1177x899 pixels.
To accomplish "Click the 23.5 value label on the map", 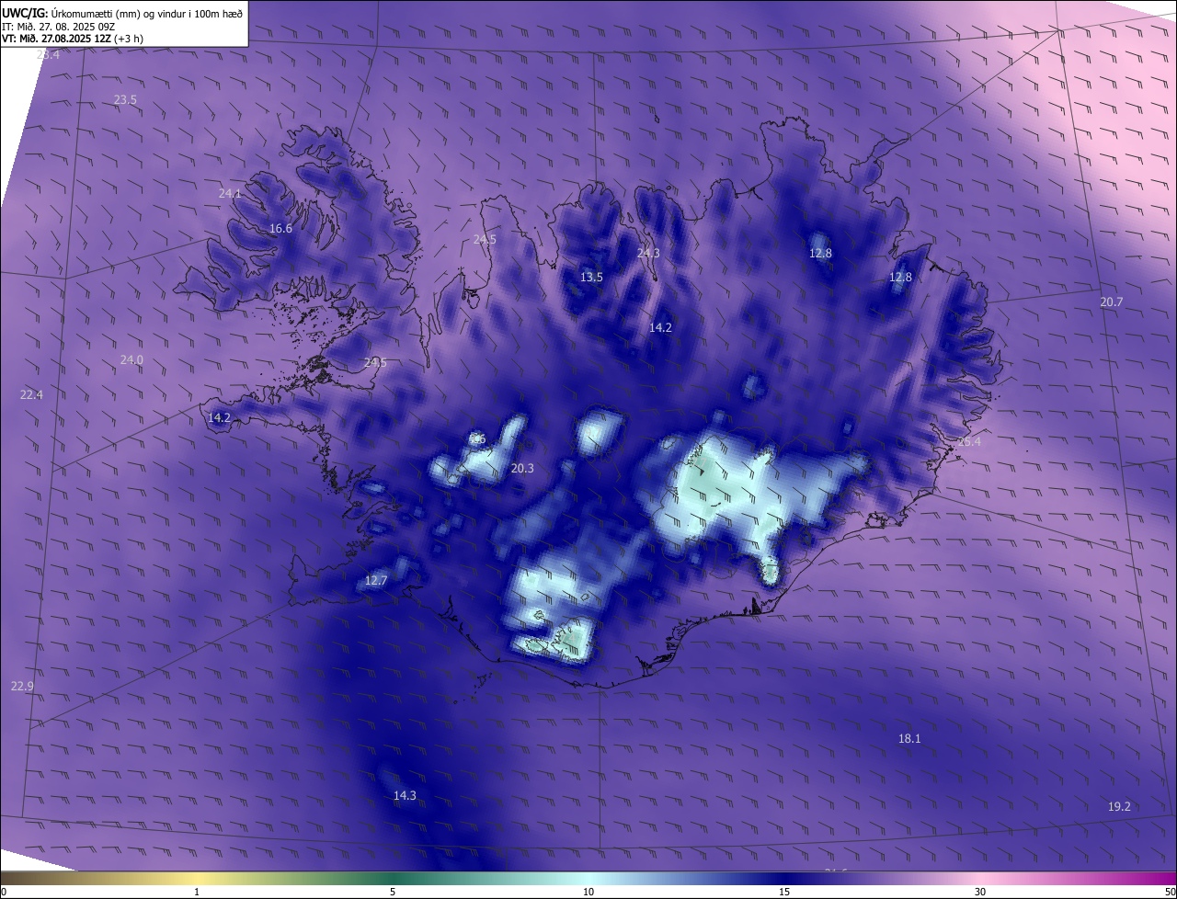I will pyautogui.click(x=125, y=99).
